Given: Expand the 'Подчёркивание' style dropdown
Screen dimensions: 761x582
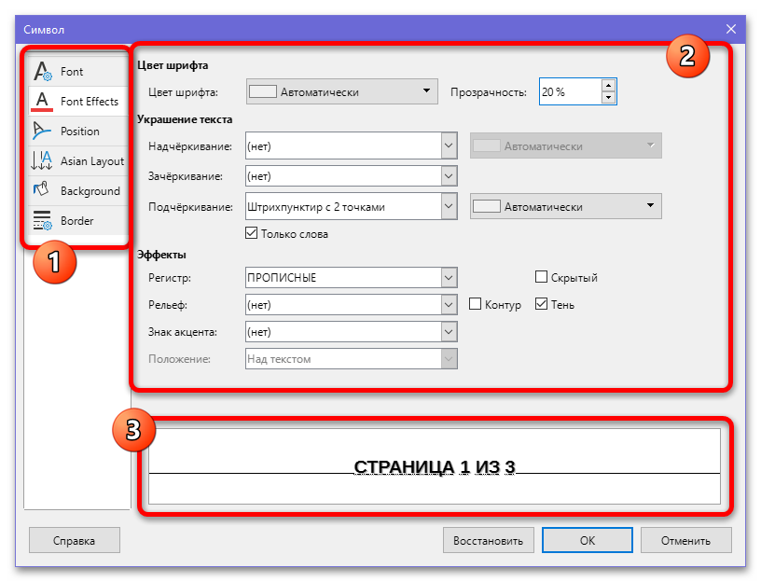Looking at the screenshot, I should (x=449, y=206).
